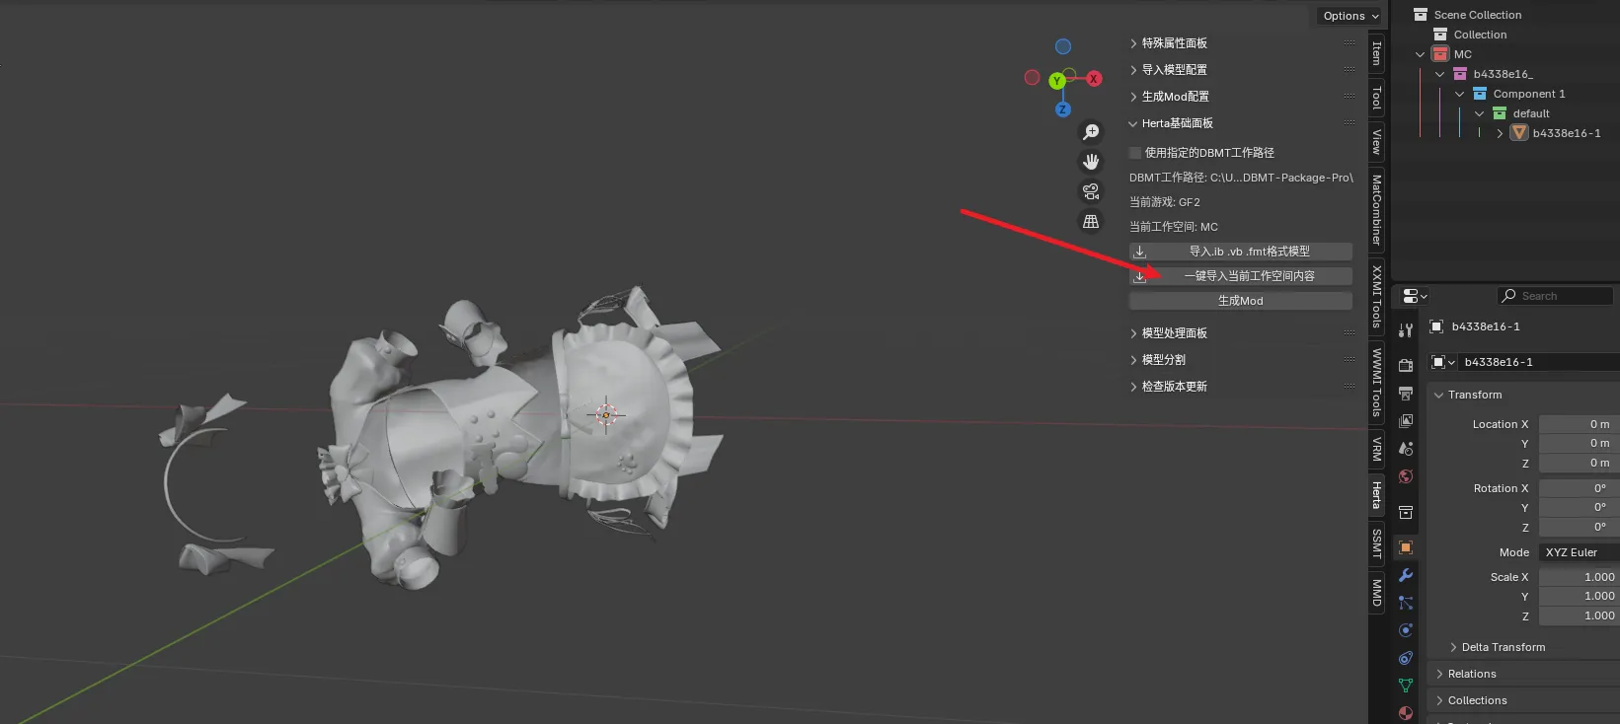Click the pan view hand icon
This screenshot has height=724, width=1620.
pyautogui.click(x=1091, y=162)
